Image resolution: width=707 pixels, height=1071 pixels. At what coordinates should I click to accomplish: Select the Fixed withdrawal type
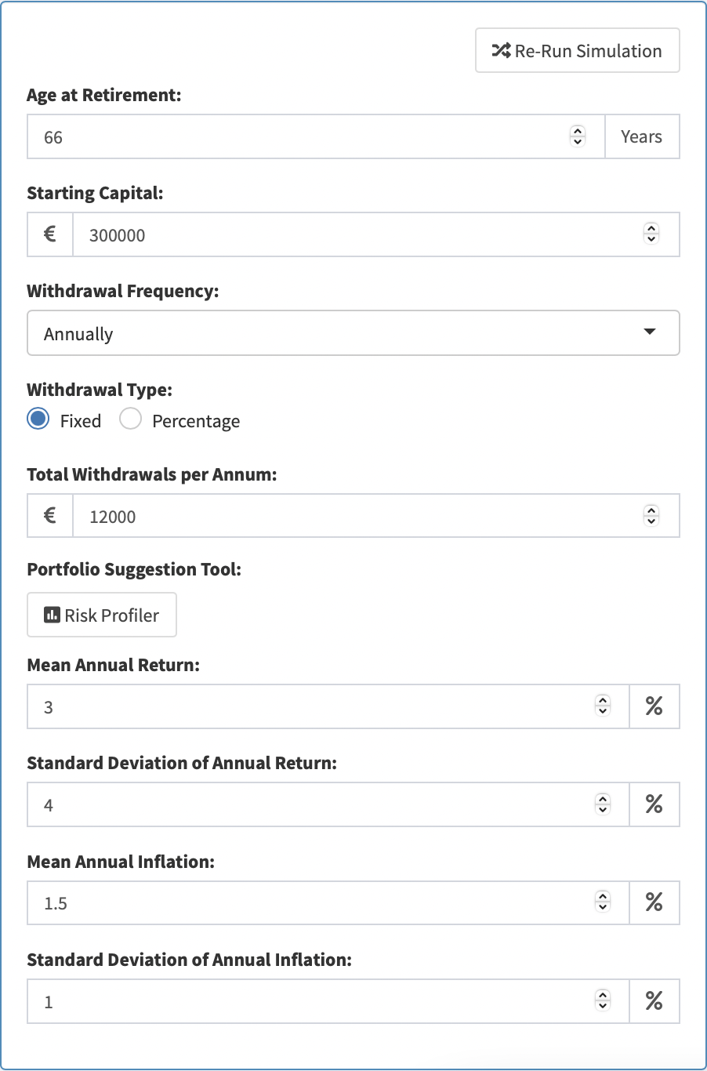click(38, 419)
